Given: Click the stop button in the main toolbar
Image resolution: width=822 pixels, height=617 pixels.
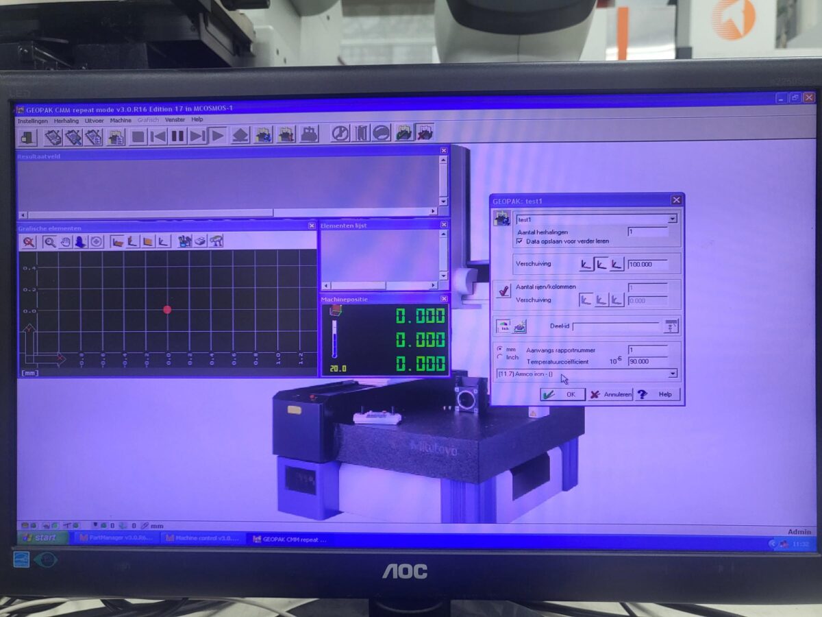Looking at the screenshot, I should coord(138,136).
